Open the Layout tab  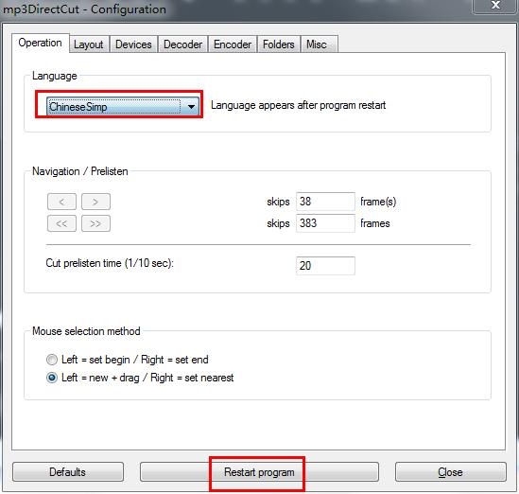click(x=88, y=44)
